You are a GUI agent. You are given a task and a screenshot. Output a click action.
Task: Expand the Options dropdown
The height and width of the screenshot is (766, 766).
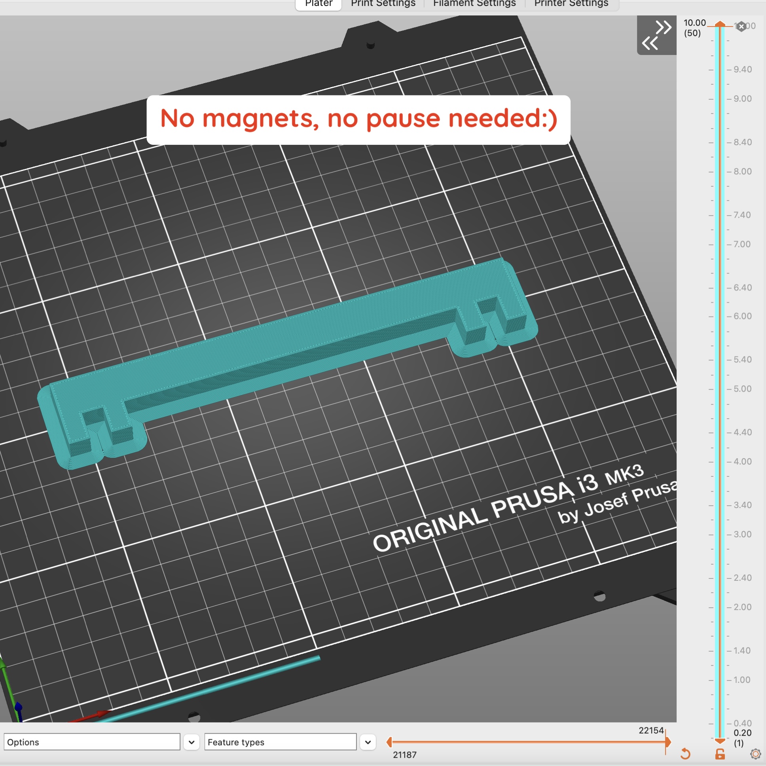coord(191,742)
